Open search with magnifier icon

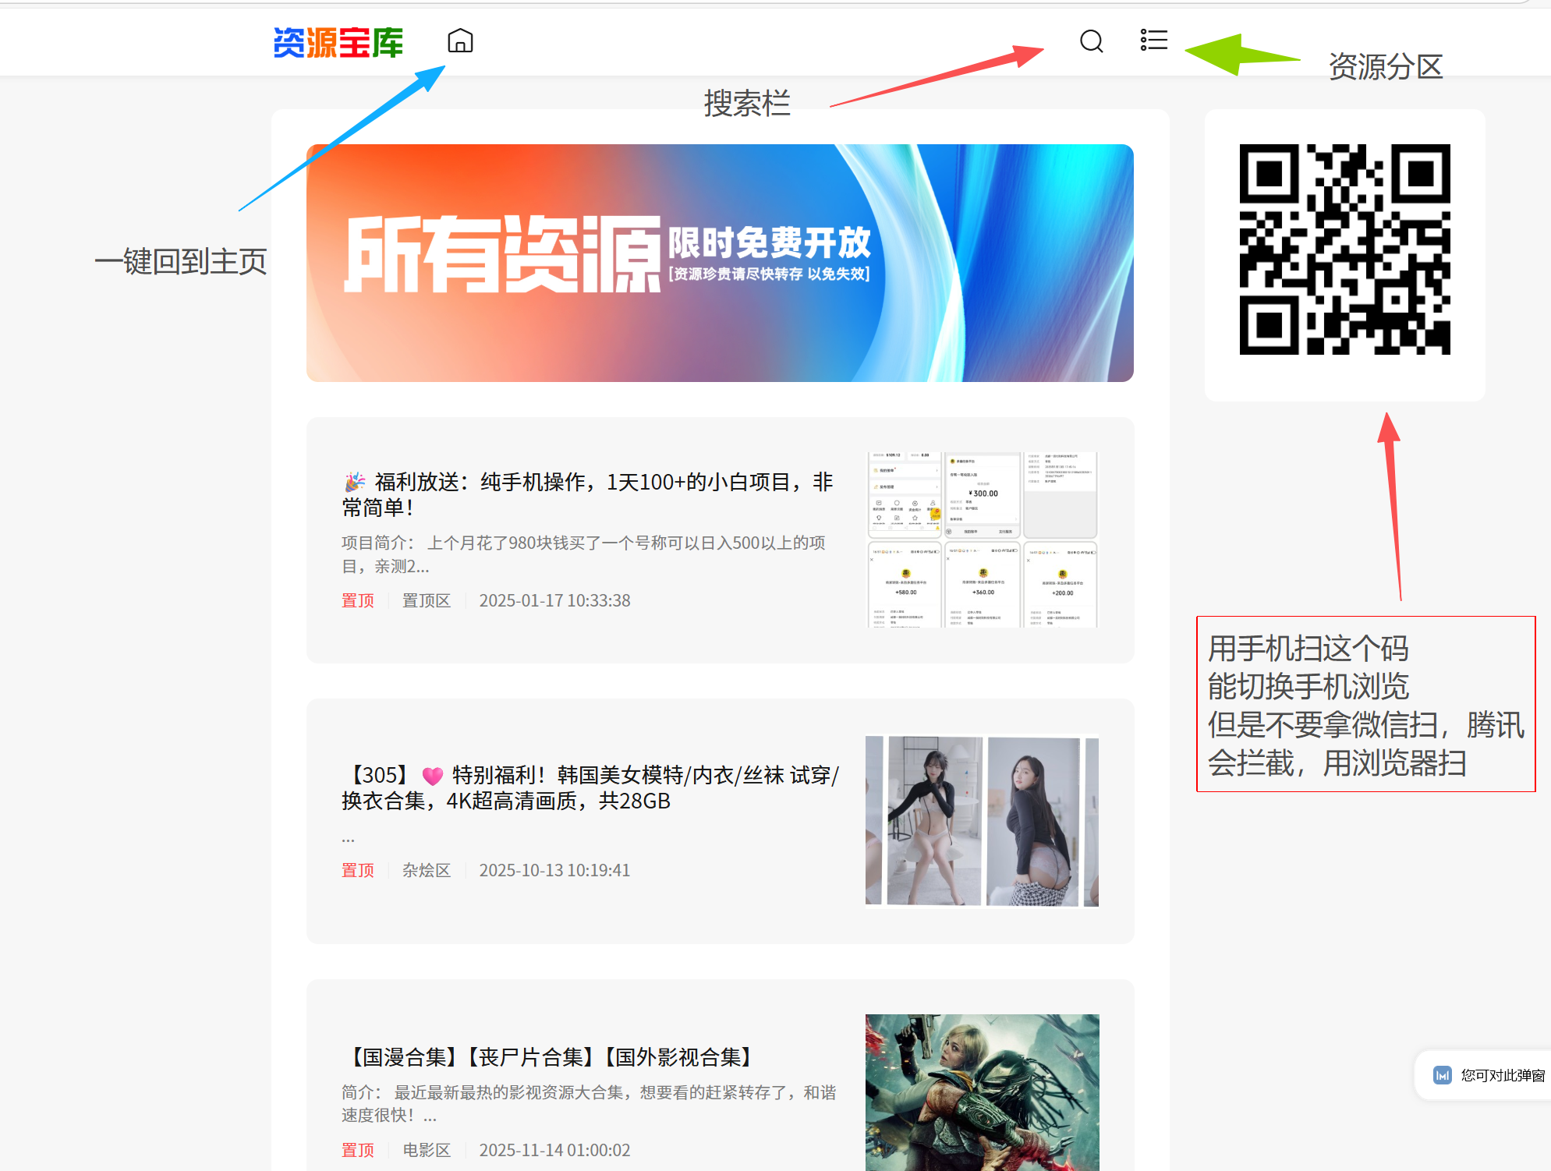[1091, 41]
